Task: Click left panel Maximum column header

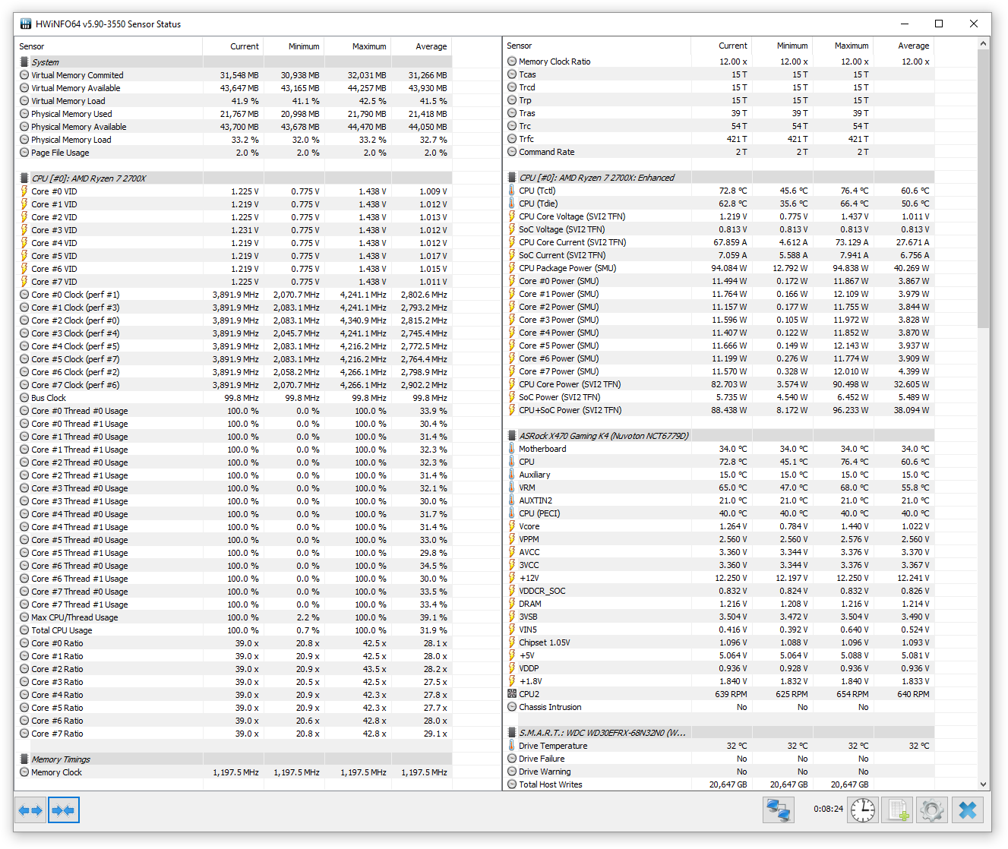Action: 357,46
